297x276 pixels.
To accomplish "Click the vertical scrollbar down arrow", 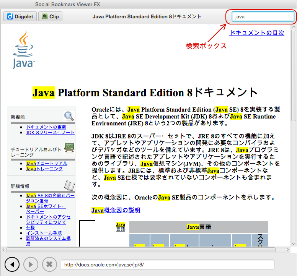I will point(294,244).
